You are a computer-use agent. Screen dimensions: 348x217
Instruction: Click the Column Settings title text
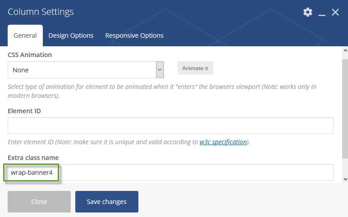41,12
